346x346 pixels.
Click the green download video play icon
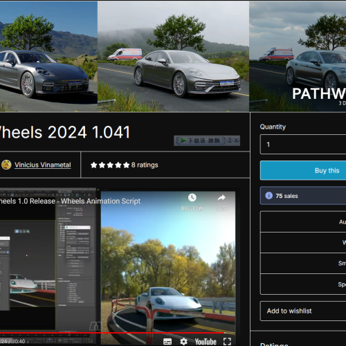pos(183,140)
